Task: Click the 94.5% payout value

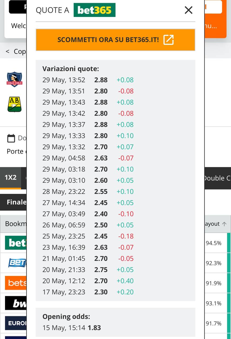Action: point(214,243)
